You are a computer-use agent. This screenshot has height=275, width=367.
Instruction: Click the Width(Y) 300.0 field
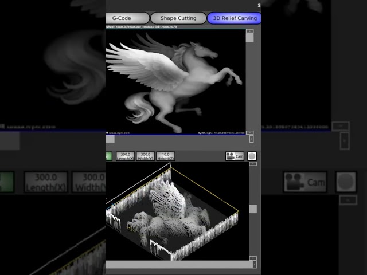tap(145, 156)
